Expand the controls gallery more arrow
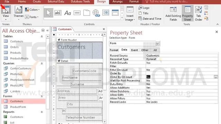Viewport: 221px width, 124px height. click(x=122, y=18)
